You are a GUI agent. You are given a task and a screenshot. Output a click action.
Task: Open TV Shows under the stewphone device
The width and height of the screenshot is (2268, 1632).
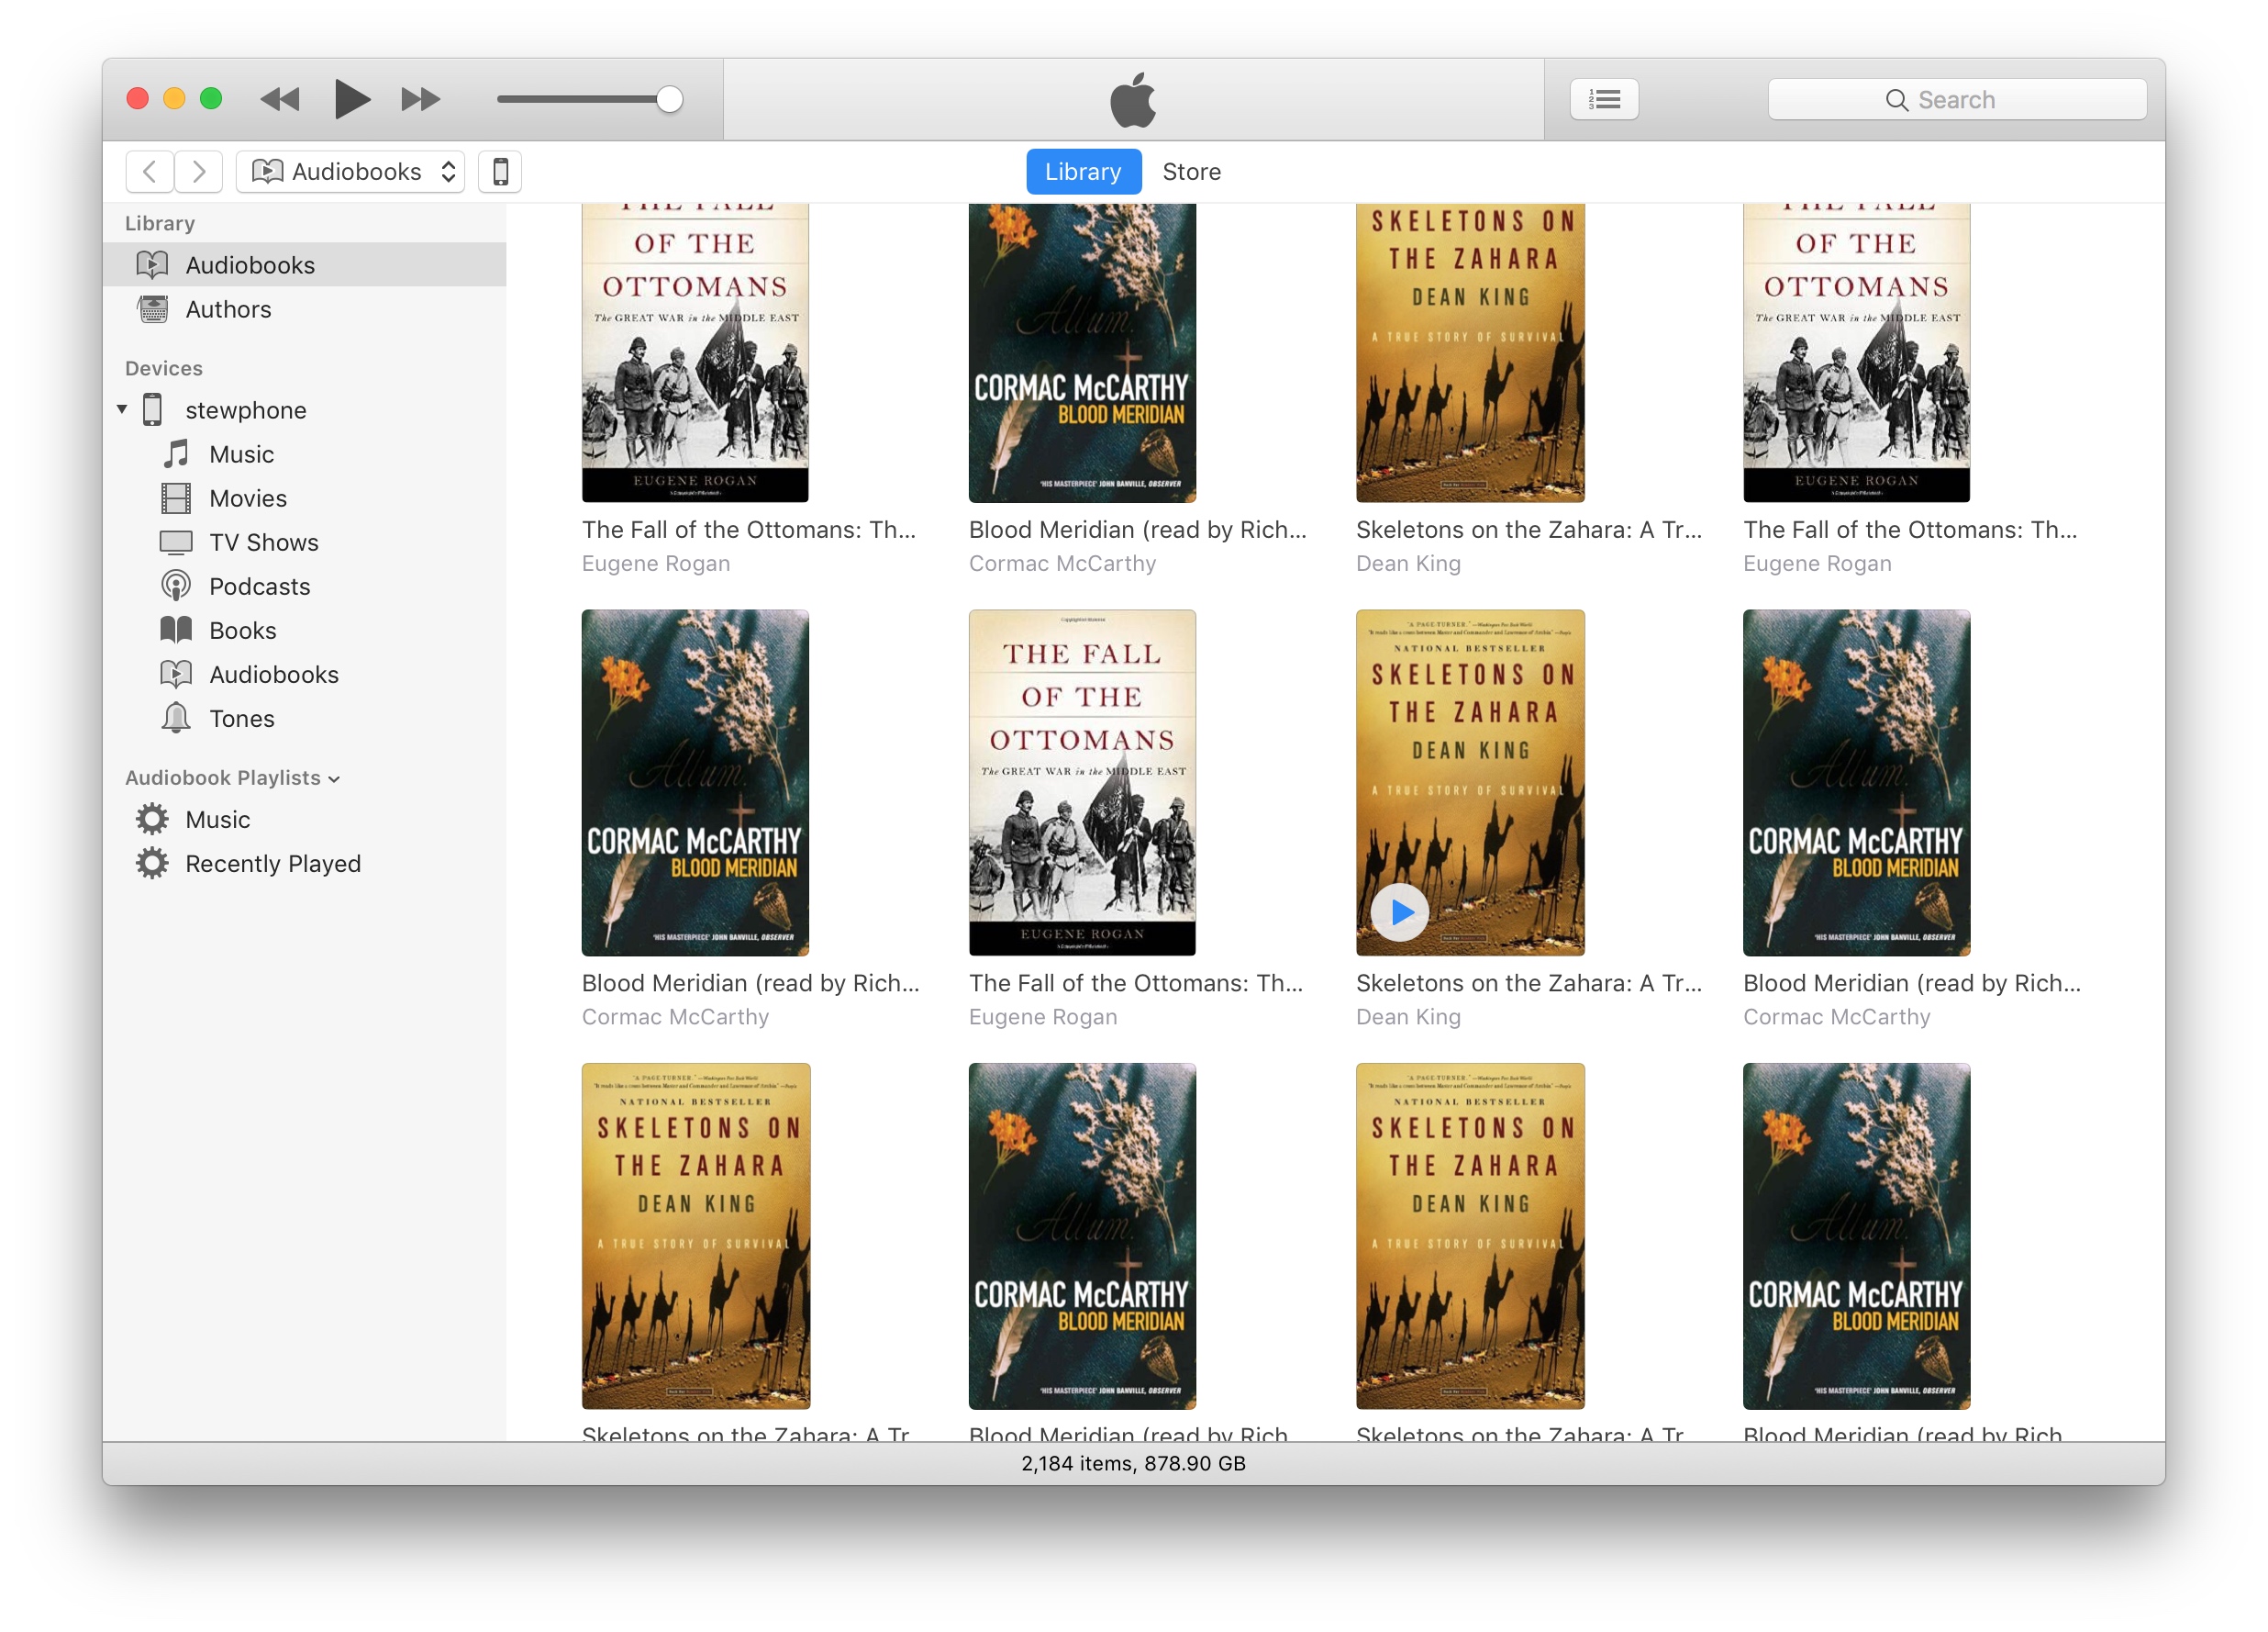(304, 542)
